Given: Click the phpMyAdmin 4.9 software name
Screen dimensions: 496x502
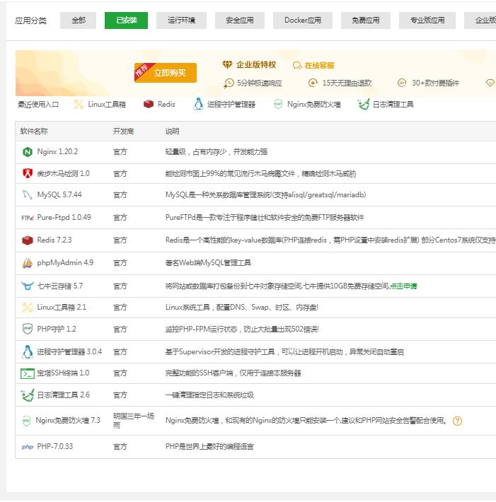Looking at the screenshot, I should click(x=65, y=263).
